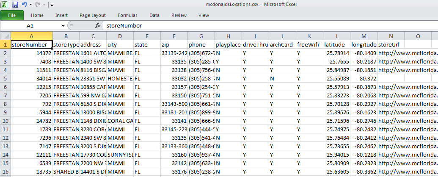Select row 10 header
This screenshot has width=438, height=177.
(6, 120)
